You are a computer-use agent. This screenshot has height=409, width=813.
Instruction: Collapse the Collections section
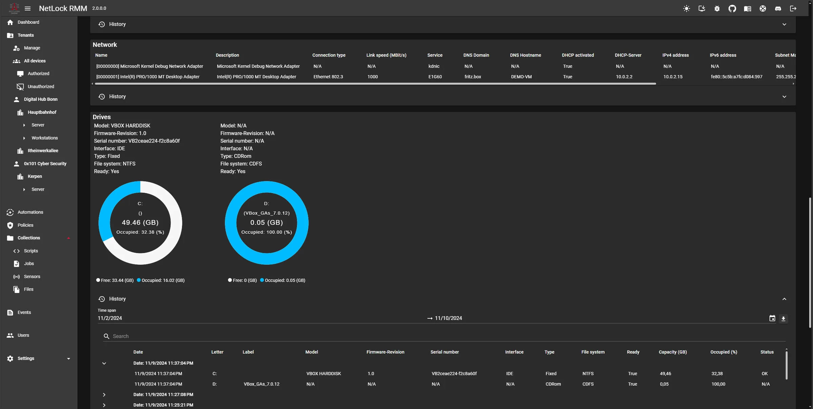[68, 238]
